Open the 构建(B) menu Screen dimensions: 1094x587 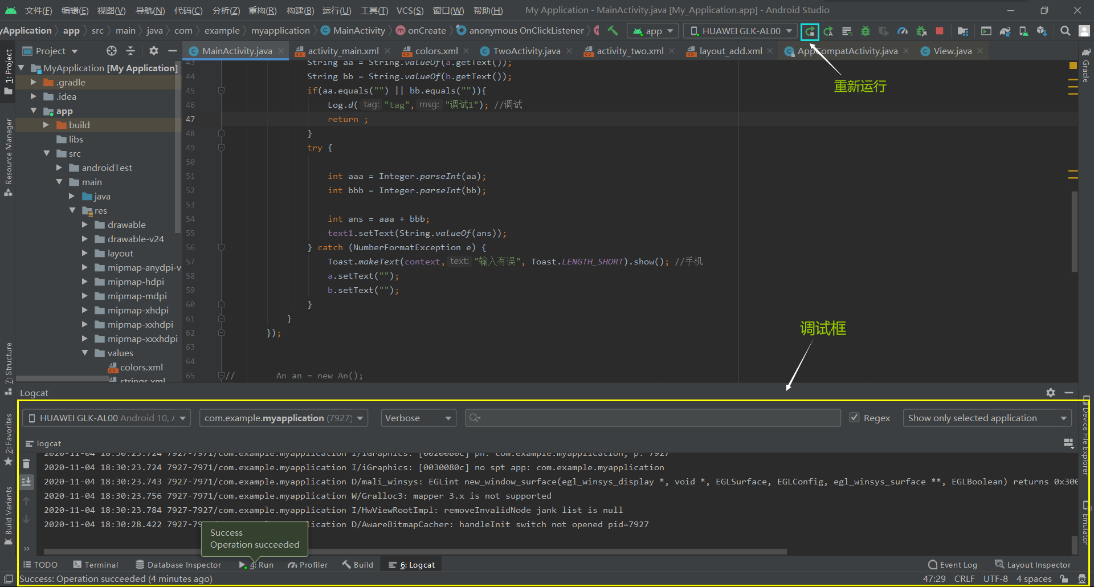[x=300, y=10]
